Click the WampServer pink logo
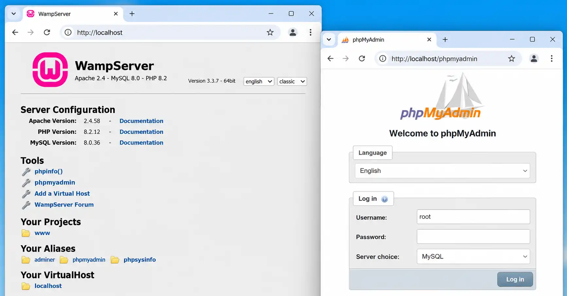The image size is (567, 296). pyautogui.click(x=50, y=70)
